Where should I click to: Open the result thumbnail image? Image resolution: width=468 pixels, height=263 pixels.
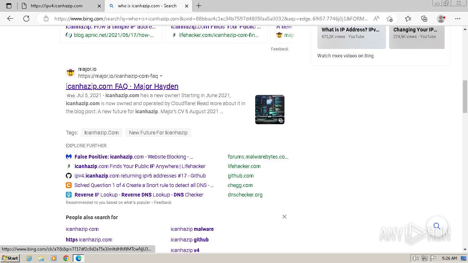click(x=270, y=110)
